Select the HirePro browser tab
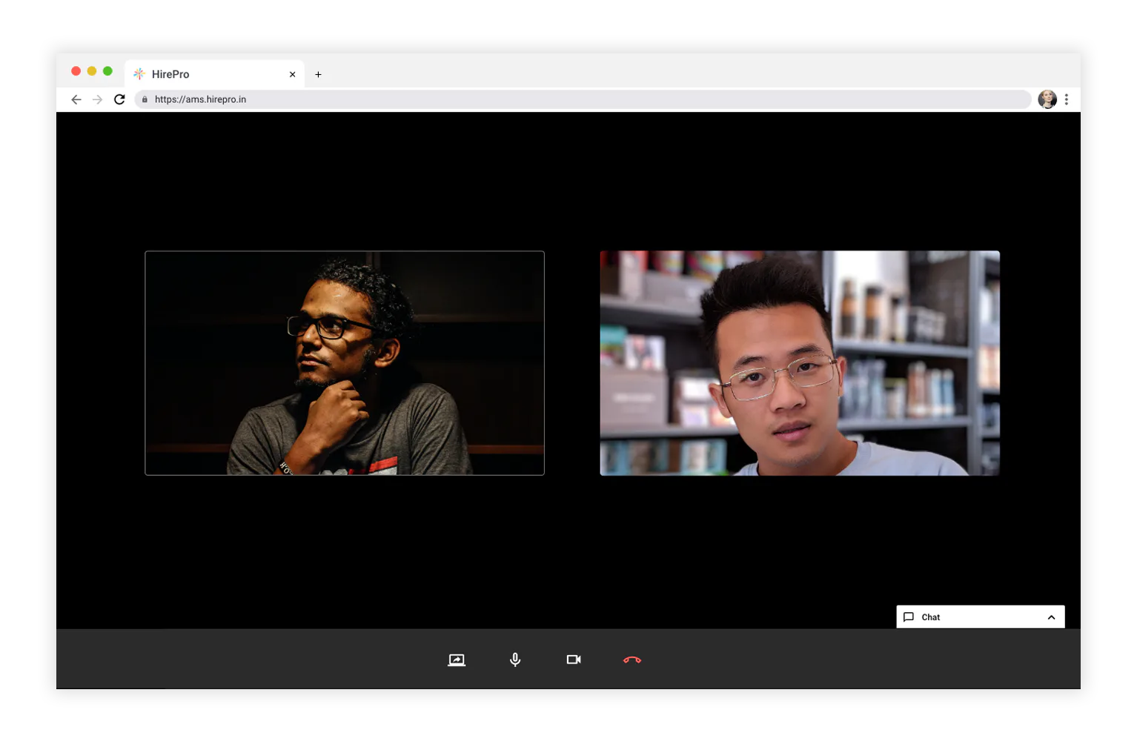 pos(214,74)
